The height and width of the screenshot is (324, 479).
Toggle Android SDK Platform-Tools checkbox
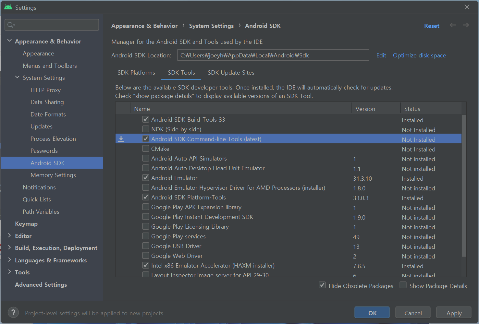pyautogui.click(x=146, y=197)
